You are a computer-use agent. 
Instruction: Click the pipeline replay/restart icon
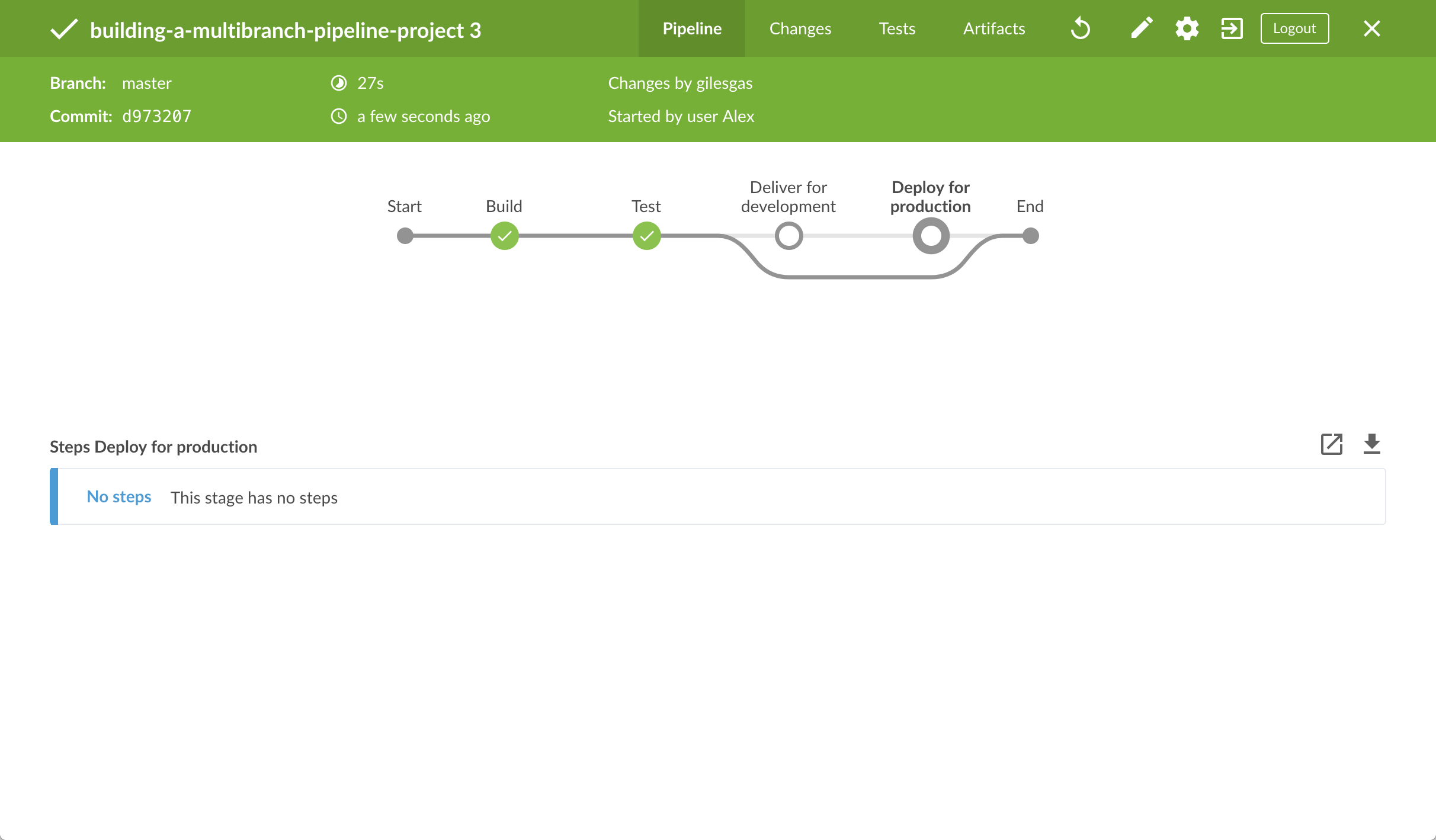[x=1082, y=28]
